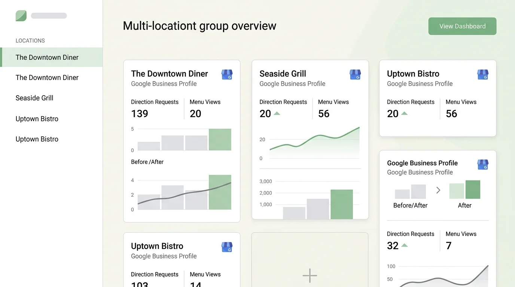Select the non-highlighted The Downtown Diner sidebar entry

[47, 78]
